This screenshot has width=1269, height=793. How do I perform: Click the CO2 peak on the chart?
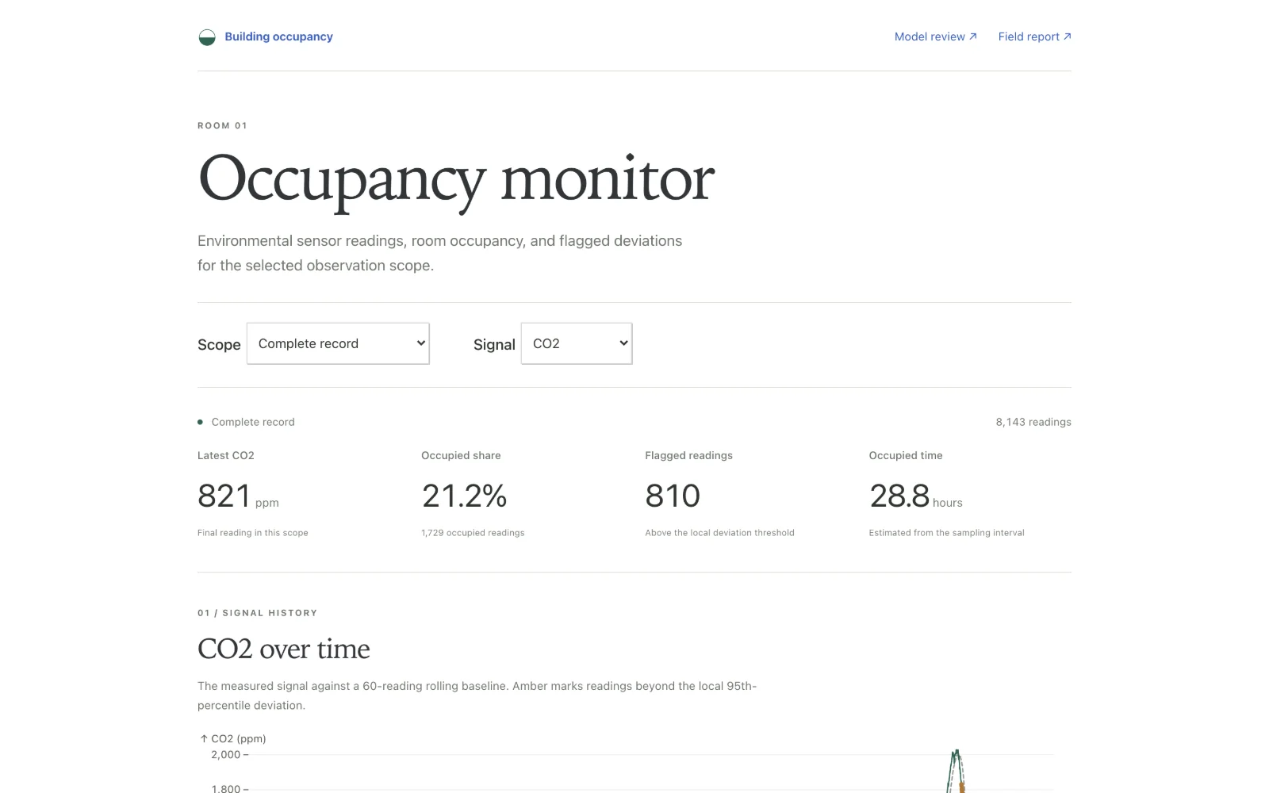point(957,753)
